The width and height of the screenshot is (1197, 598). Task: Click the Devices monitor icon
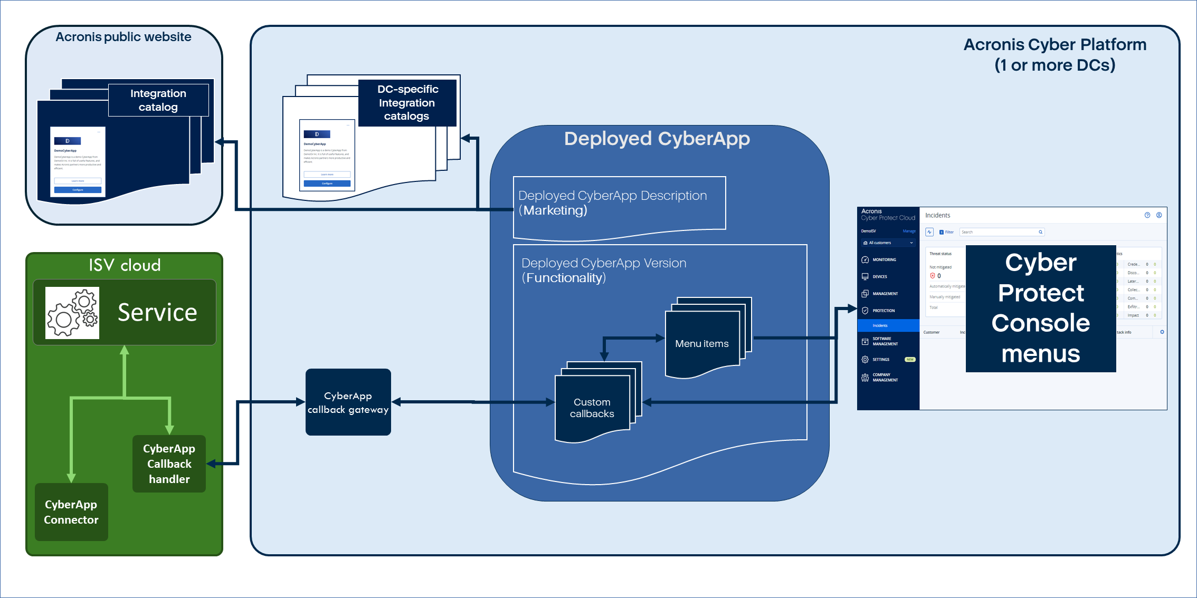pyautogui.click(x=865, y=276)
